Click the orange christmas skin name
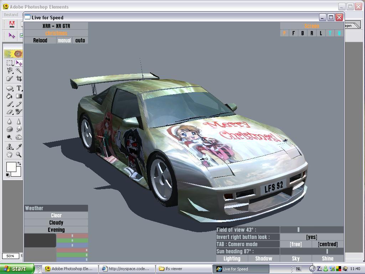The height and width of the screenshot is (274, 365). 56,33
